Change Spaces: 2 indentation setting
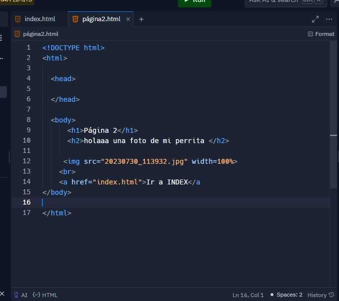339x301 pixels. point(289,295)
